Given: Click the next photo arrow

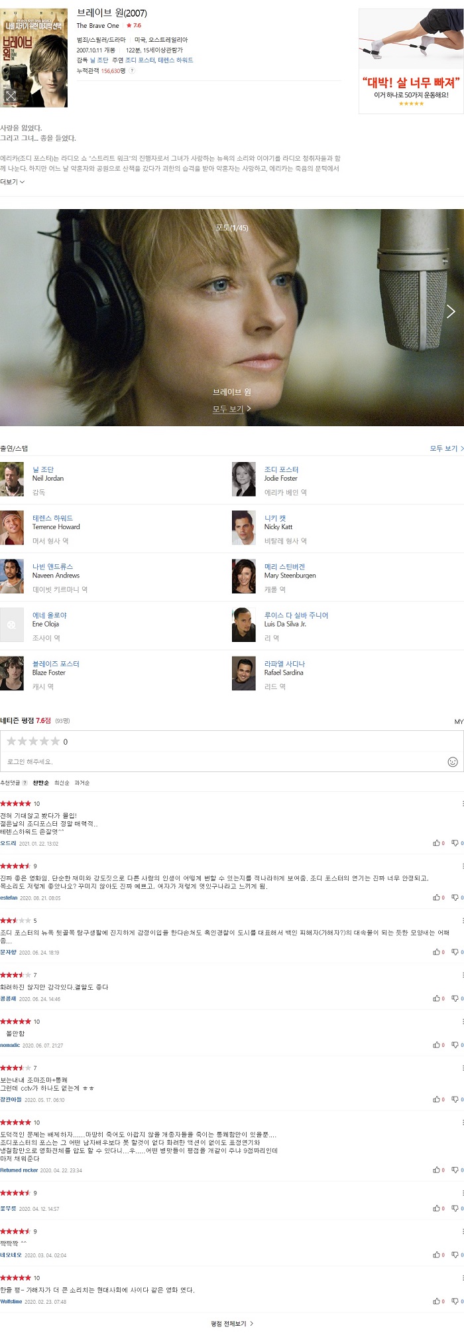Looking at the screenshot, I should [x=451, y=311].
